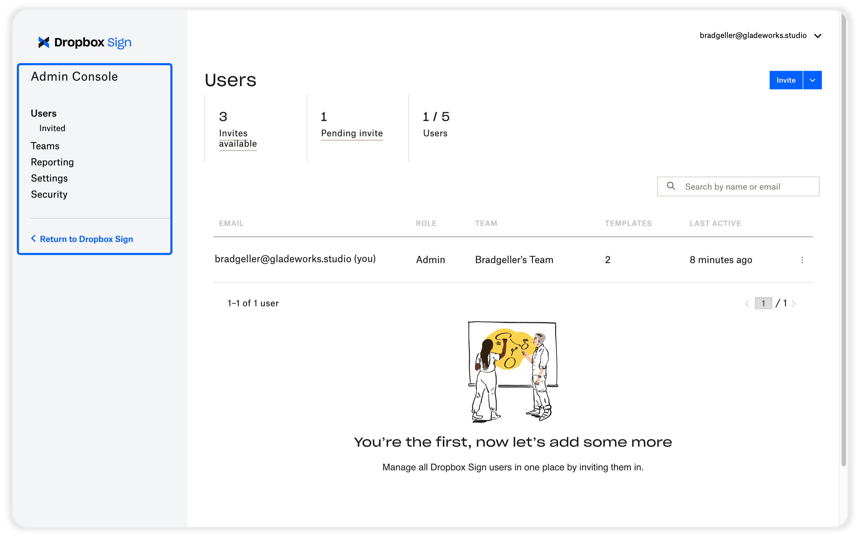860x538 pixels.
Task: Open Security in the sidebar
Action: pos(49,194)
